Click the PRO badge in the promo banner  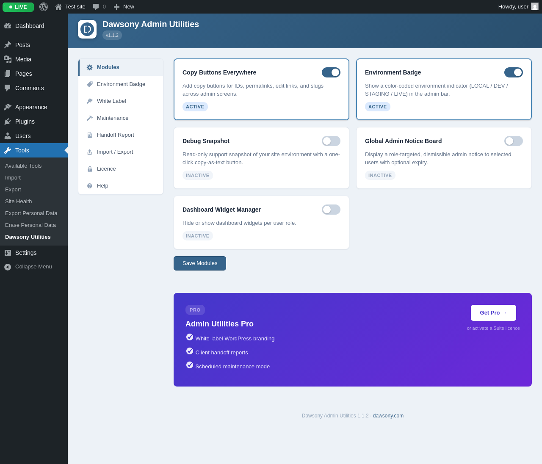click(195, 310)
